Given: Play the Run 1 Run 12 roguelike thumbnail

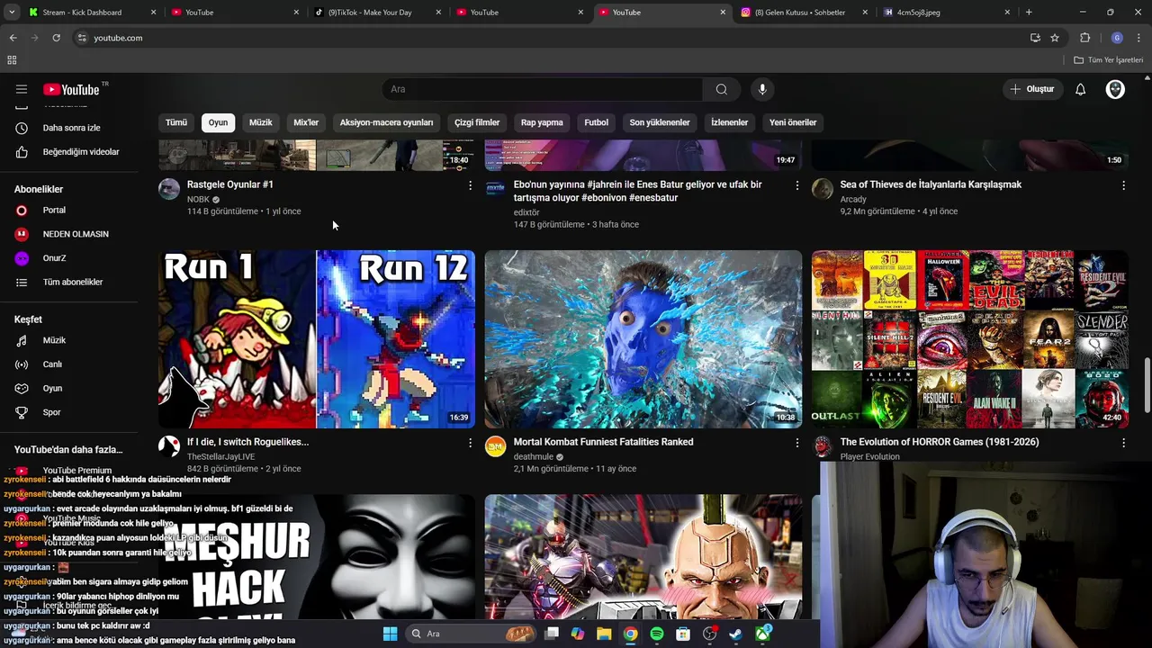Looking at the screenshot, I should tap(317, 339).
